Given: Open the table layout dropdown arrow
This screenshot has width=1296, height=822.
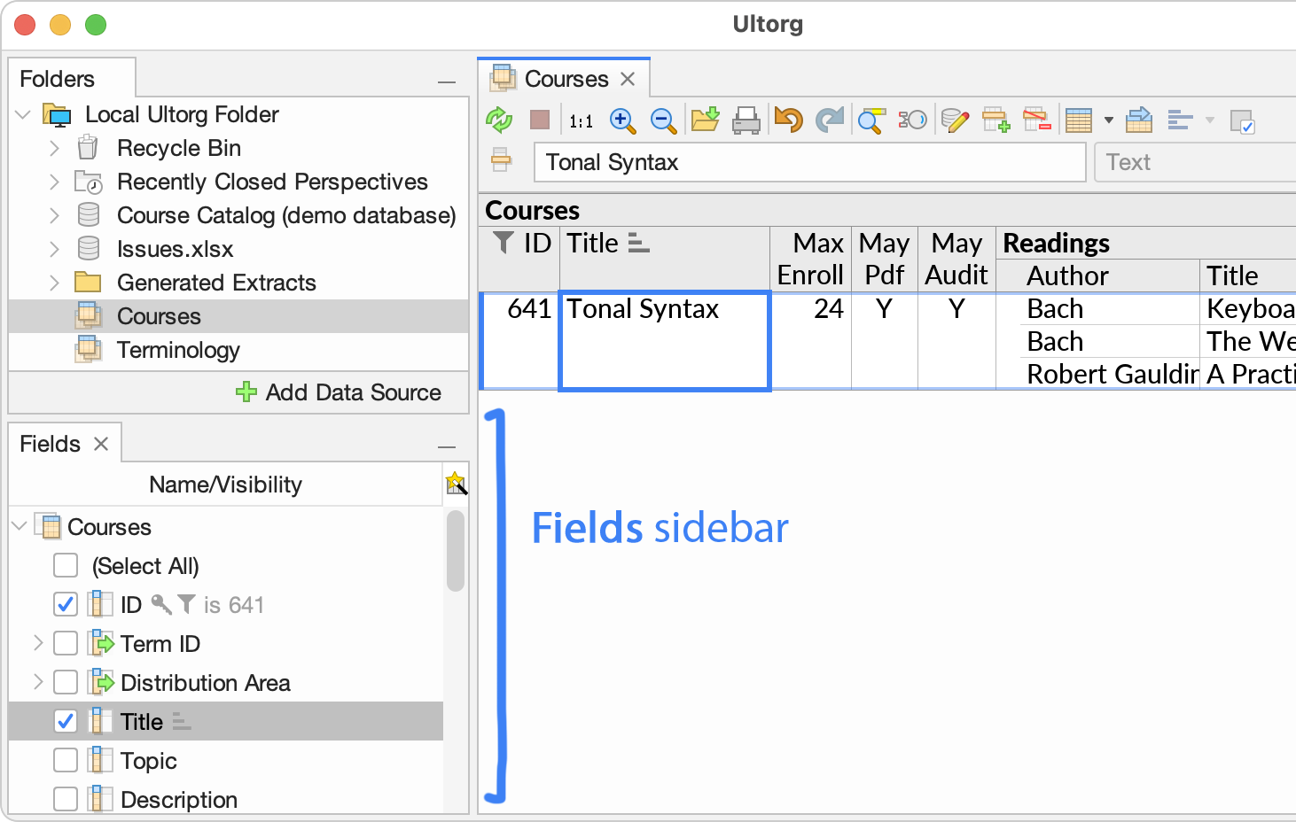Looking at the screenshot, I should [x=1106, y=120].
